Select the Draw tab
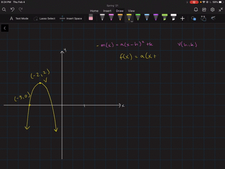The width and height of the screenshot is (225, 169). [120, 11]
